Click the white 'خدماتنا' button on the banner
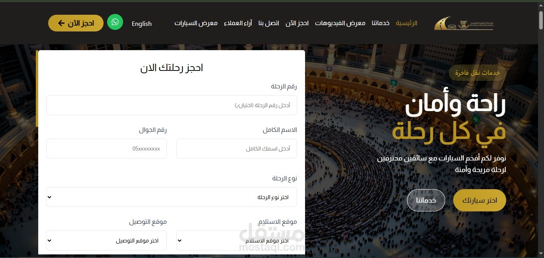 point(426,200)
